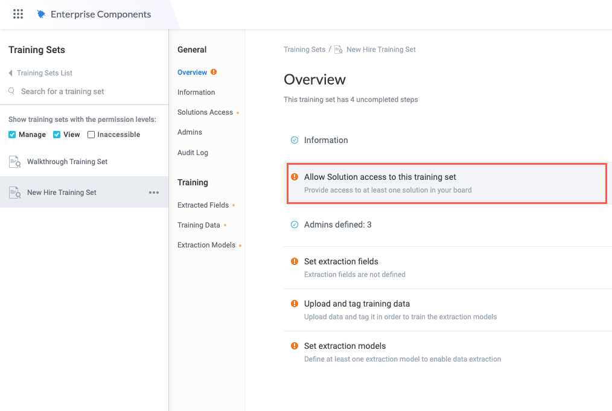Open the New Hire Training Set ellipsis menu
Screen dimensions: 612x411
154,193
